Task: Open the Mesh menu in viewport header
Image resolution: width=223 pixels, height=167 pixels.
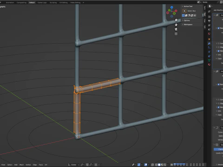Action: [x=21, y=165]
